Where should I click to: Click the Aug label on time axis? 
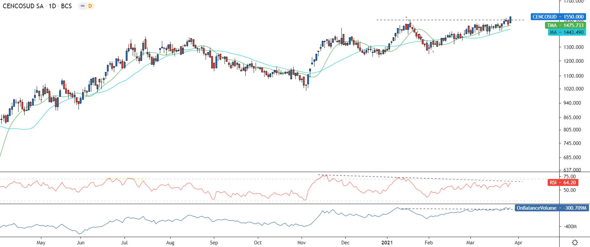170,243
